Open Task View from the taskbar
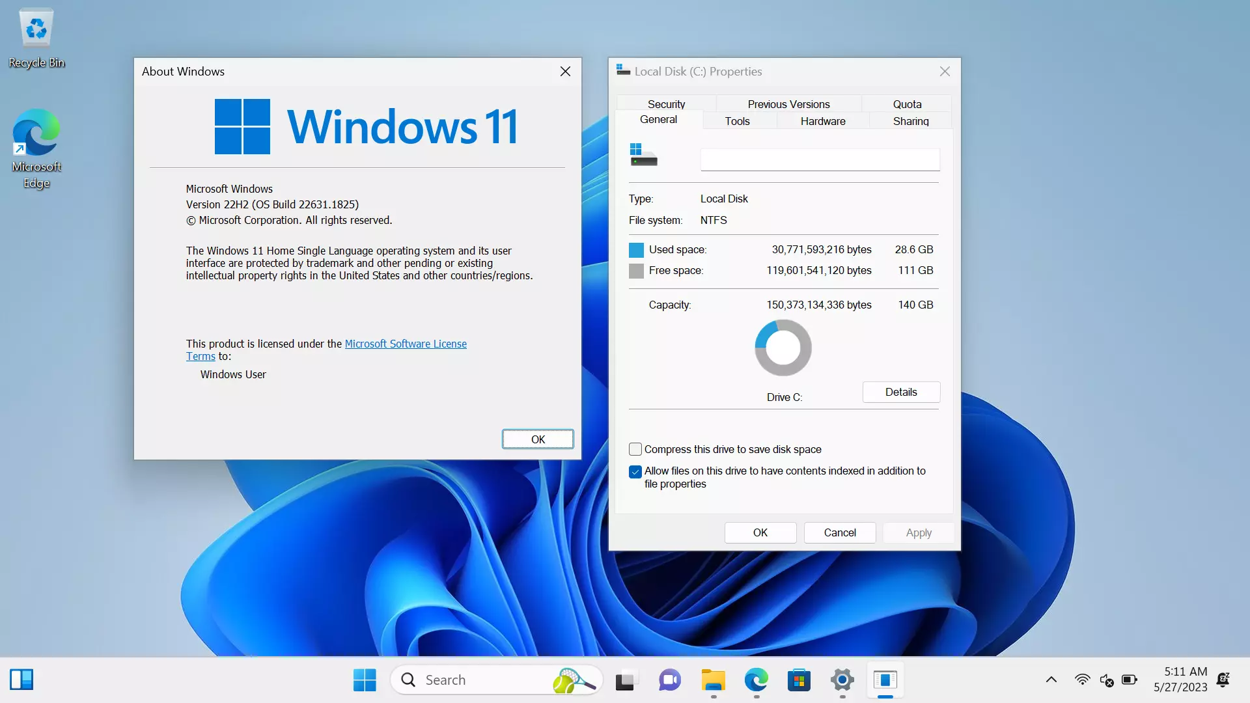This screenshot has height=703, width=1250. click(626, 680)
